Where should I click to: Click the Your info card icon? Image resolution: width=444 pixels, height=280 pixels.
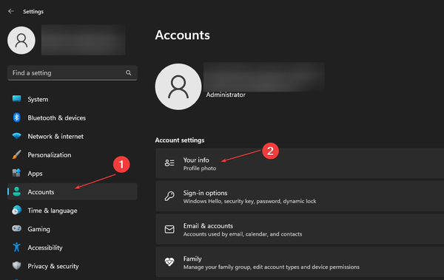pyautogui.click(x=169, y=163)
